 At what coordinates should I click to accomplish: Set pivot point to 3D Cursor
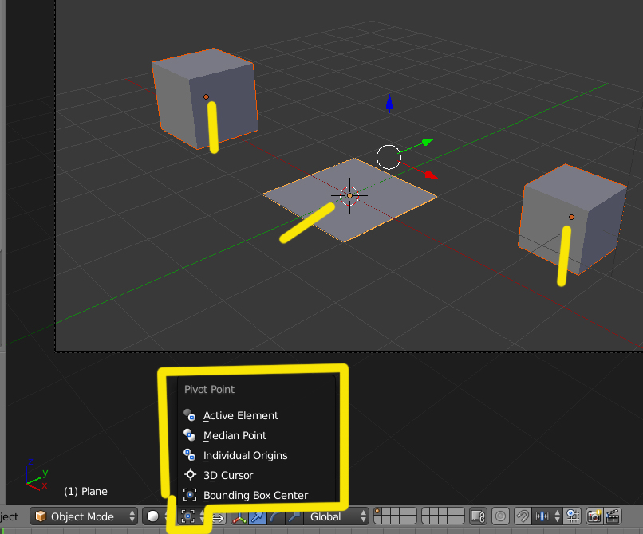[x=257, y=475]
